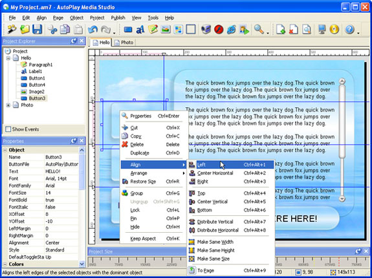Insert a new Button object from toolbar
Screen dimensions: 372x278
tap(128, 30)
